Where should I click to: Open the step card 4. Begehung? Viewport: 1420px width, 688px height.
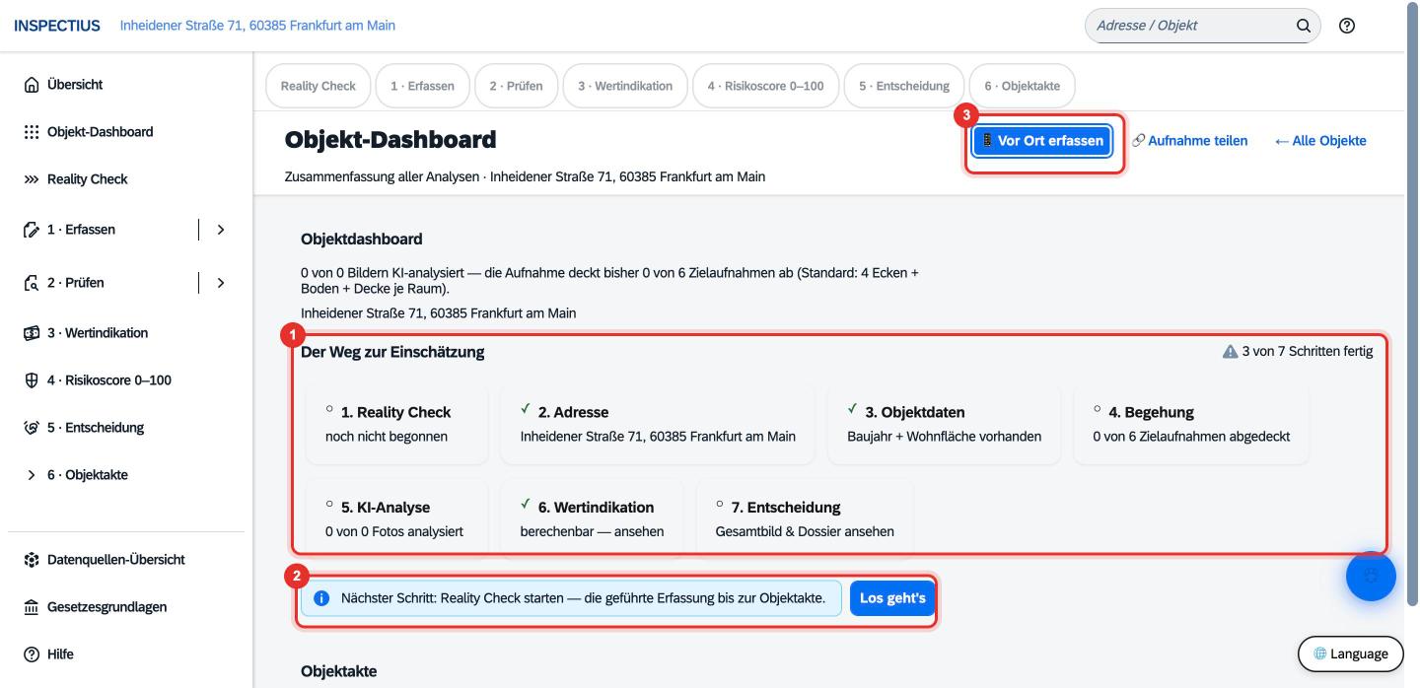pos(1191,424)
